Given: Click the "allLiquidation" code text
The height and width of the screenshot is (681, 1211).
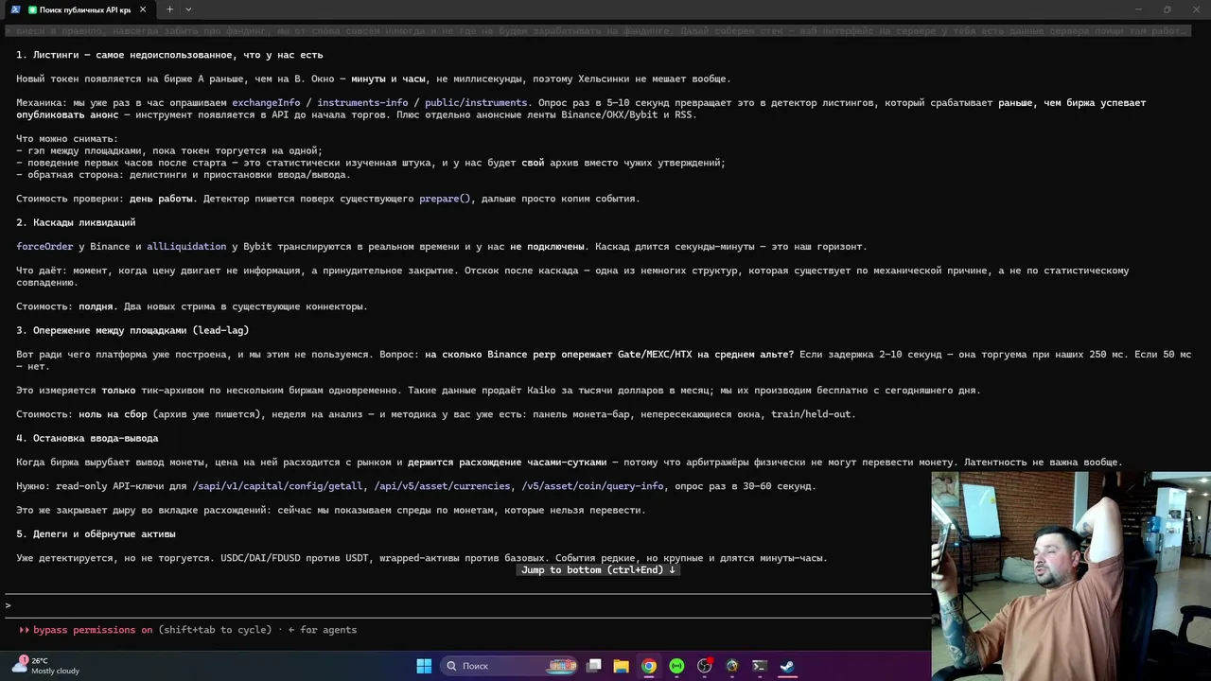Looking at the screenshot, I should tap(186, 247).
